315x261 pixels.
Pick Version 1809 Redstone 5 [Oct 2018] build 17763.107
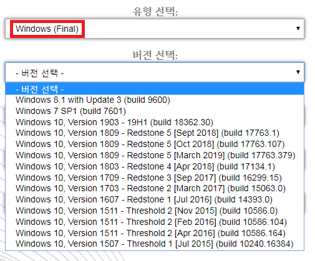point(155,144)
